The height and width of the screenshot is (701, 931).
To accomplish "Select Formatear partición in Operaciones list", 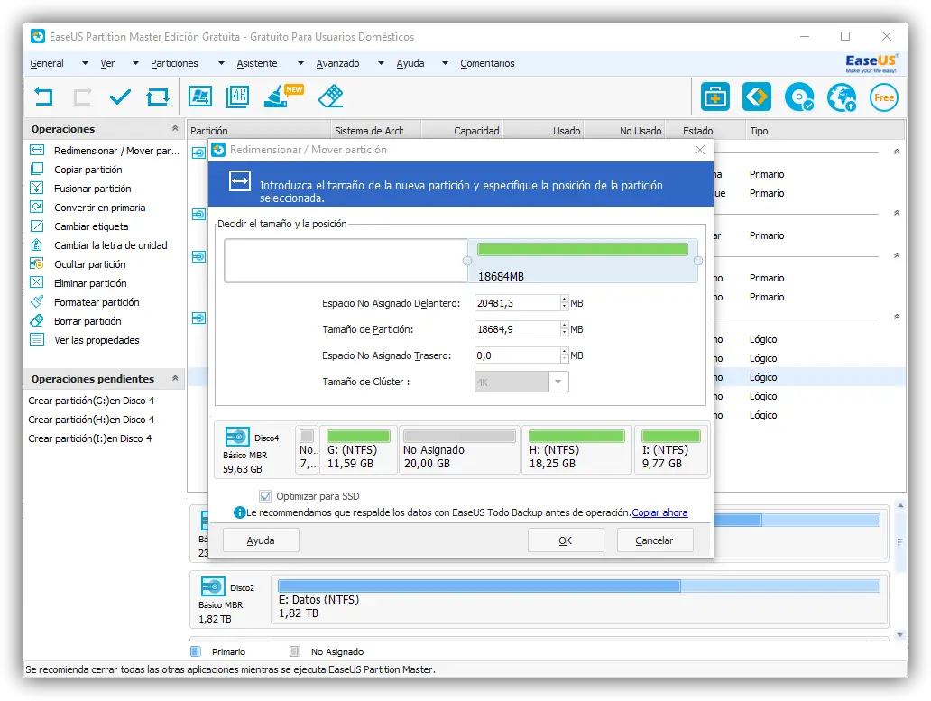I will (96, 302).
